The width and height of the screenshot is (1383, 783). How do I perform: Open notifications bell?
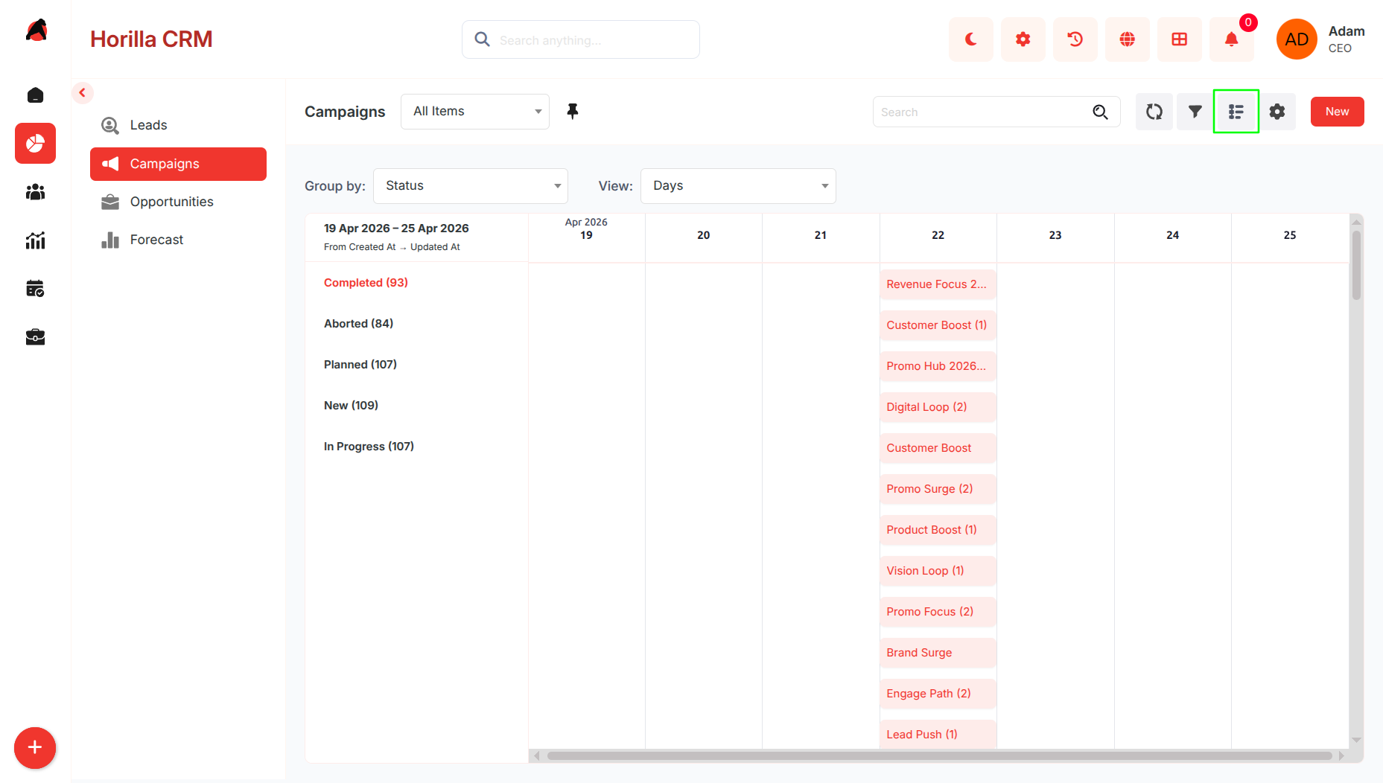(x=1231, y=39)
